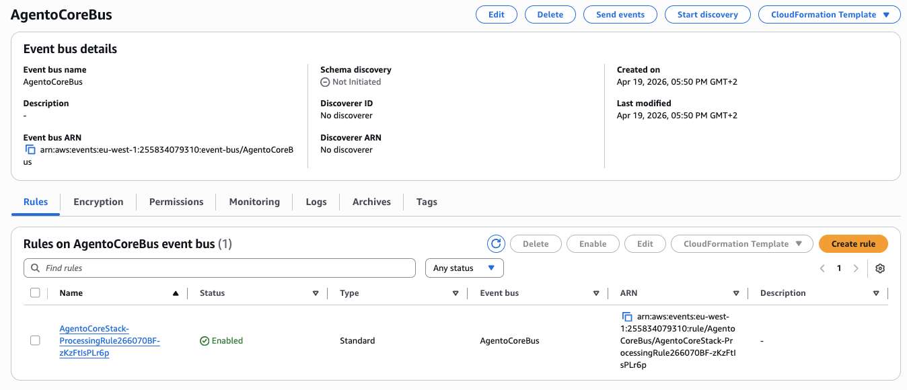Viewport: 907px width, 390px height.
Task: Sort by Description column arrow
Action: click(876, 293)
